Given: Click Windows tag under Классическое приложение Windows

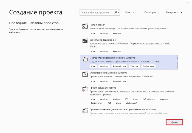Looking at the screenshot, I should coord(104,81).
